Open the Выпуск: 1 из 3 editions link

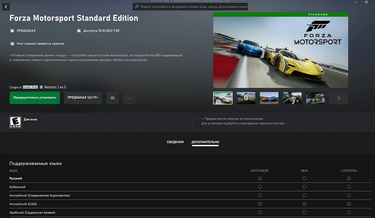click(55, 87)
